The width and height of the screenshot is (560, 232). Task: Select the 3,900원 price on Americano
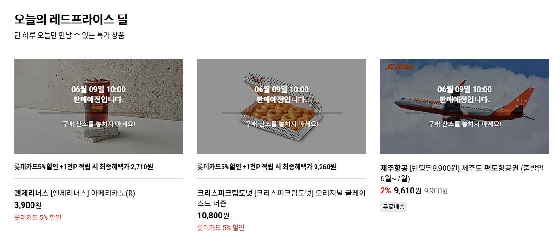28,205
